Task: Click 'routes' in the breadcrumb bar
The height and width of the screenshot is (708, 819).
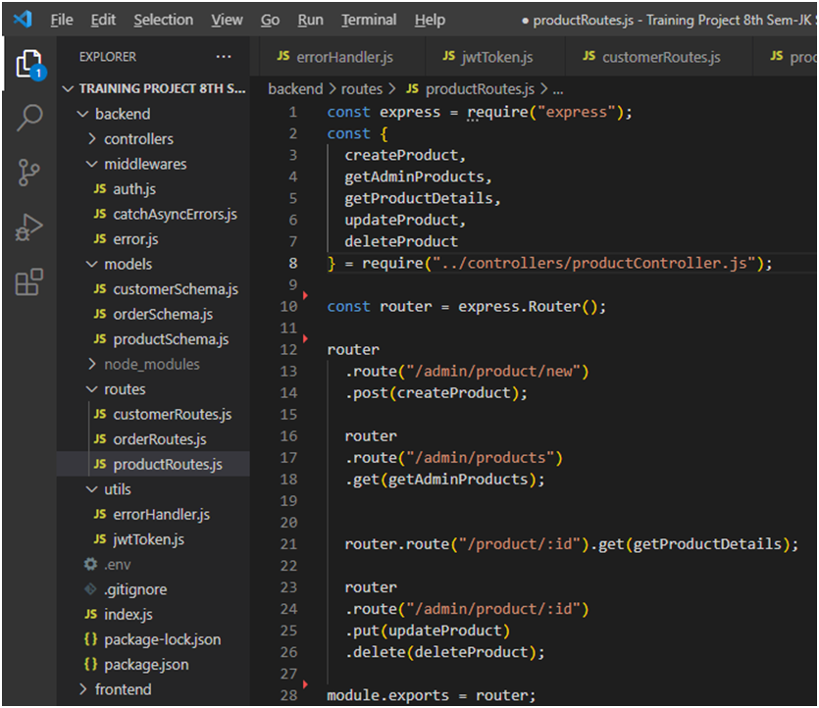Action: coord(362,88)
